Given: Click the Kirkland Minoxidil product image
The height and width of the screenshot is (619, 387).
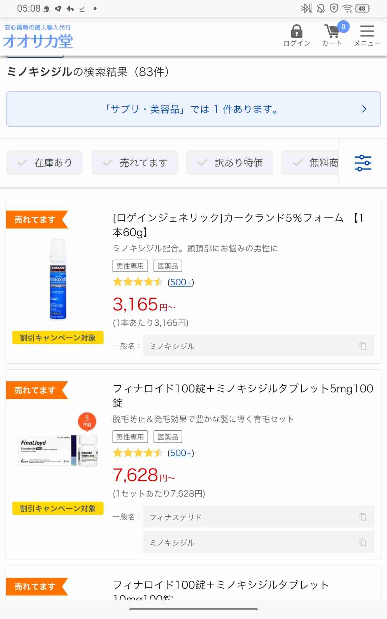Looking at the screenshot, I should tap(58, 280).
